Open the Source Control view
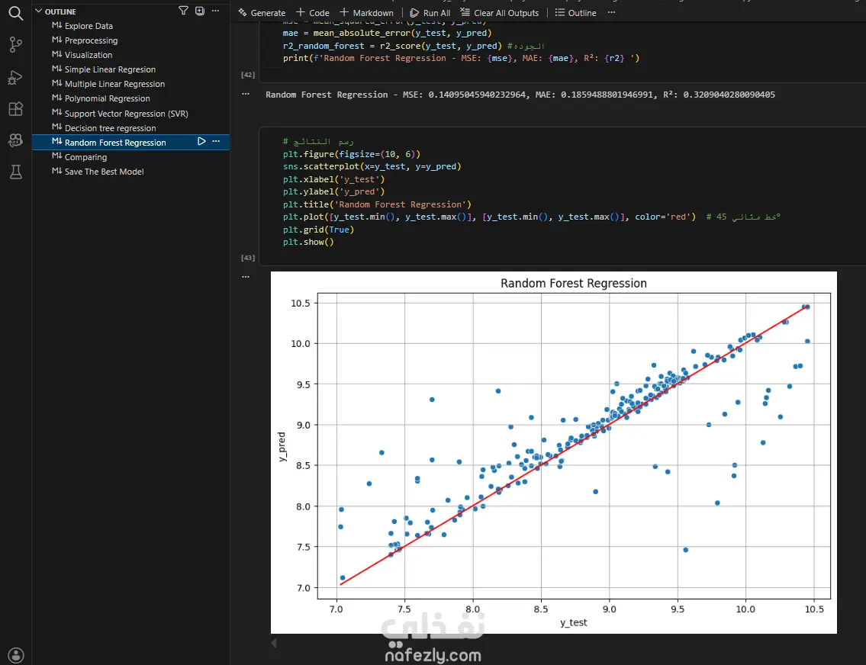This screenshot has width=866, height=665. [x=16, y=45]
